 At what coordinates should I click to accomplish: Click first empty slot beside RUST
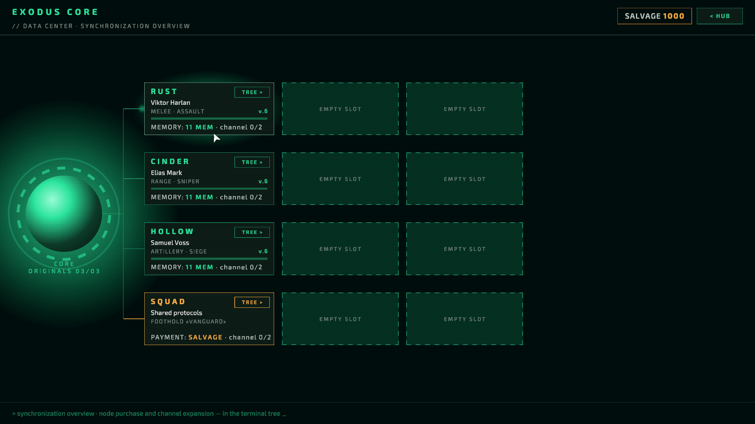(340, 109)
